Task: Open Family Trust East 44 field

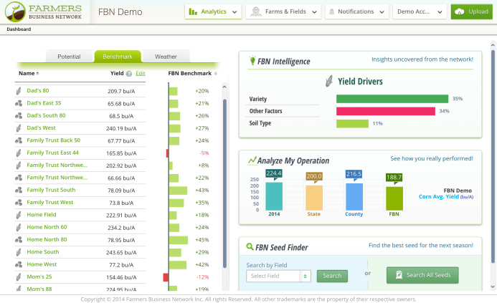Action: click(52, 153)
